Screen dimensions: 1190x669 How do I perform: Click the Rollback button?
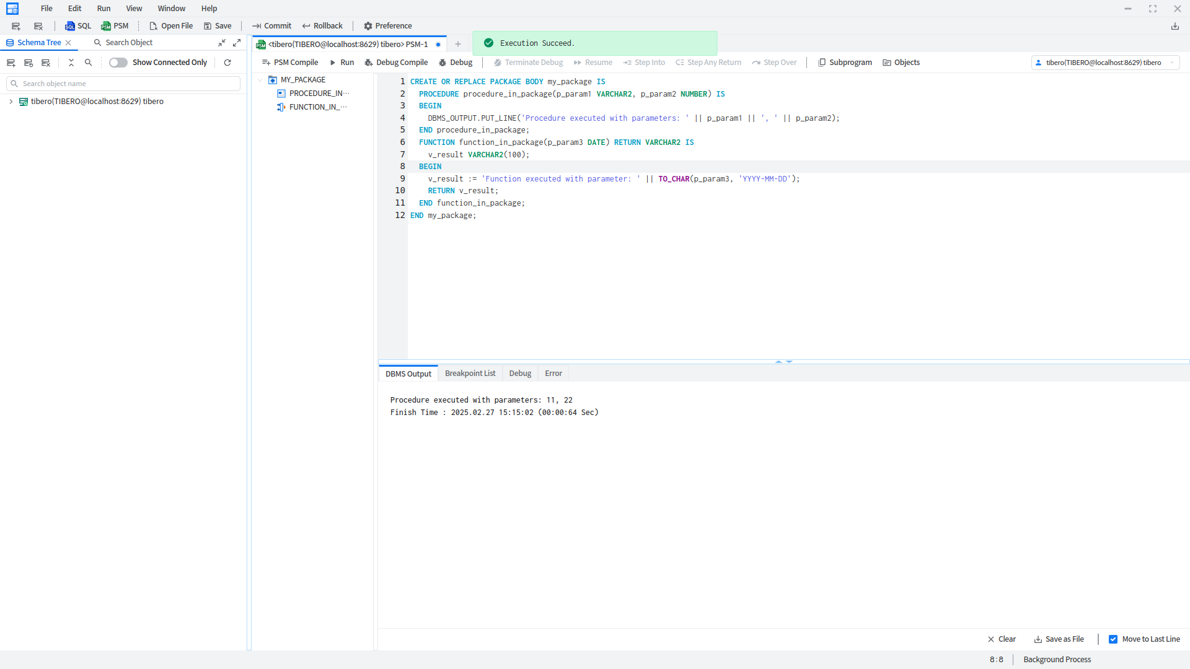point(322,26)
